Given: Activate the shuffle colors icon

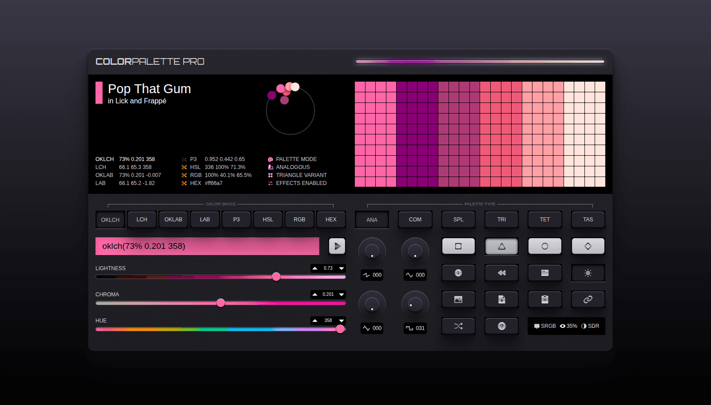Looking at the screenshot, I should pyautogui.click(x=458, y=326).
